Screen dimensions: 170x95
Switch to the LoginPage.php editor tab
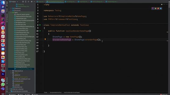[x=83, y=2]
